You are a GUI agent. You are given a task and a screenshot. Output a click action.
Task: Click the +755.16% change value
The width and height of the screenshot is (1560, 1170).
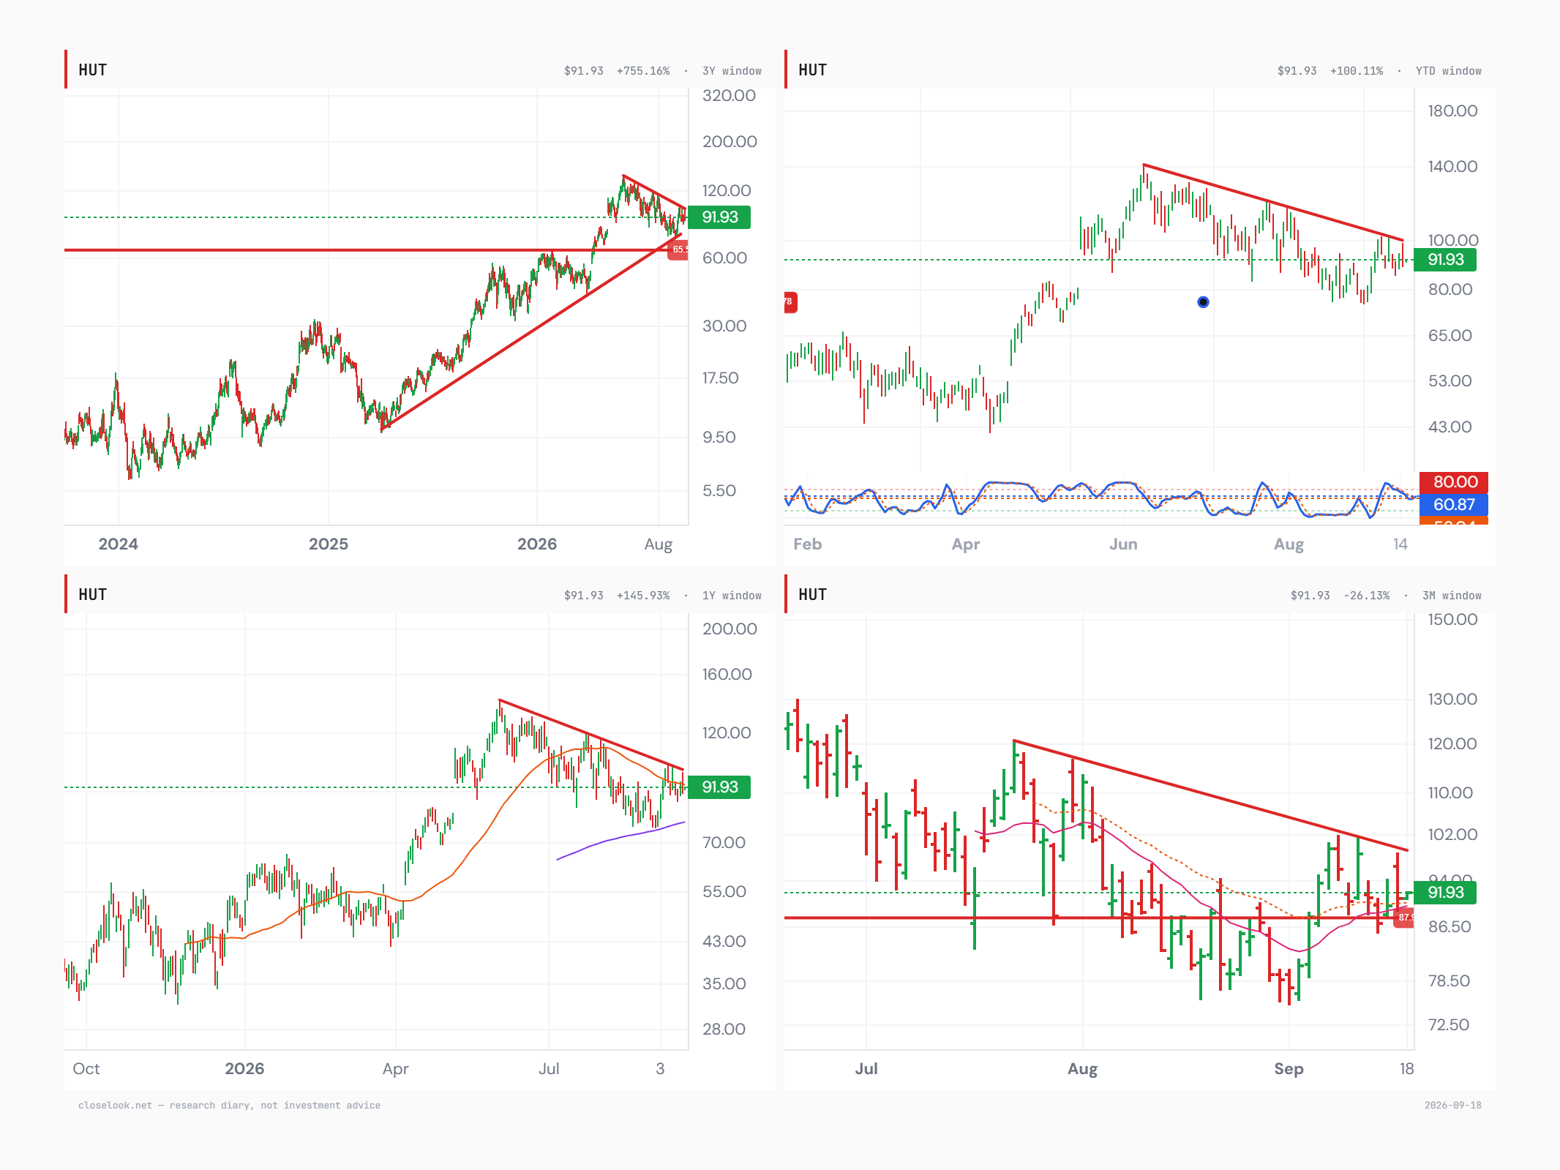click(643, 71)
